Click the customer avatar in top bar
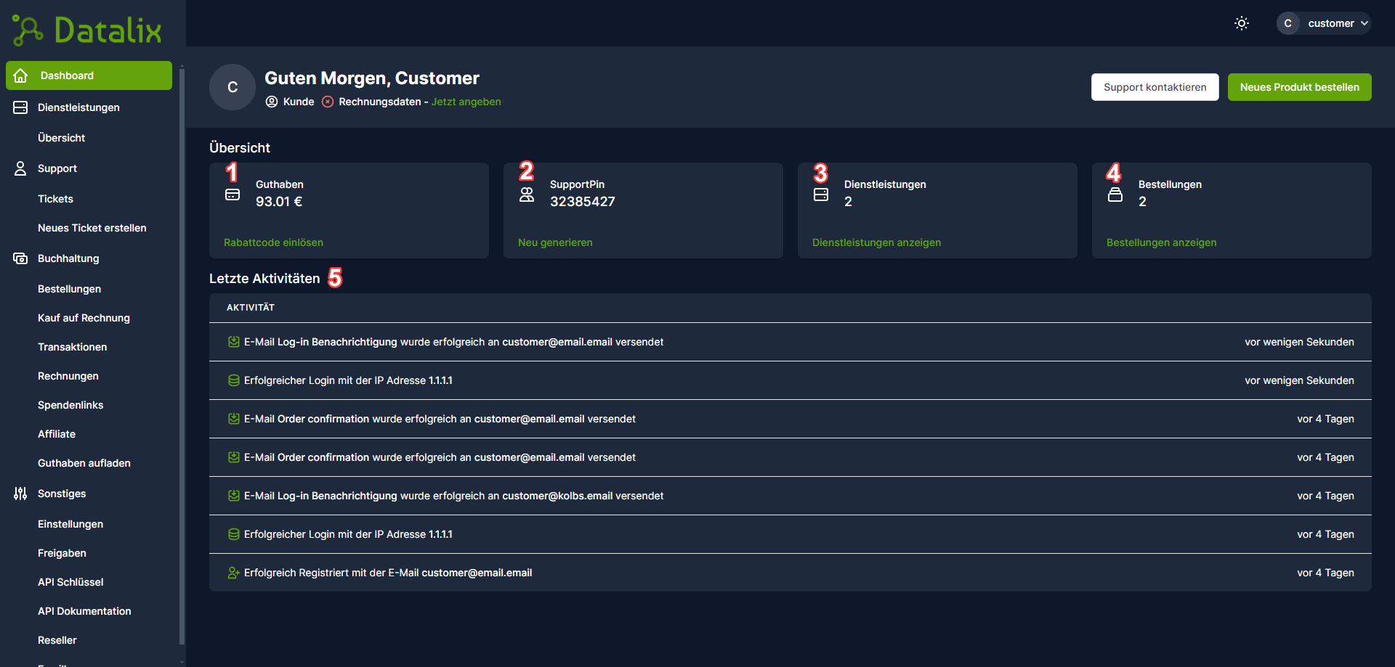The height and width of the screenshot is (667, 1395). click(x=1288, y=23)
